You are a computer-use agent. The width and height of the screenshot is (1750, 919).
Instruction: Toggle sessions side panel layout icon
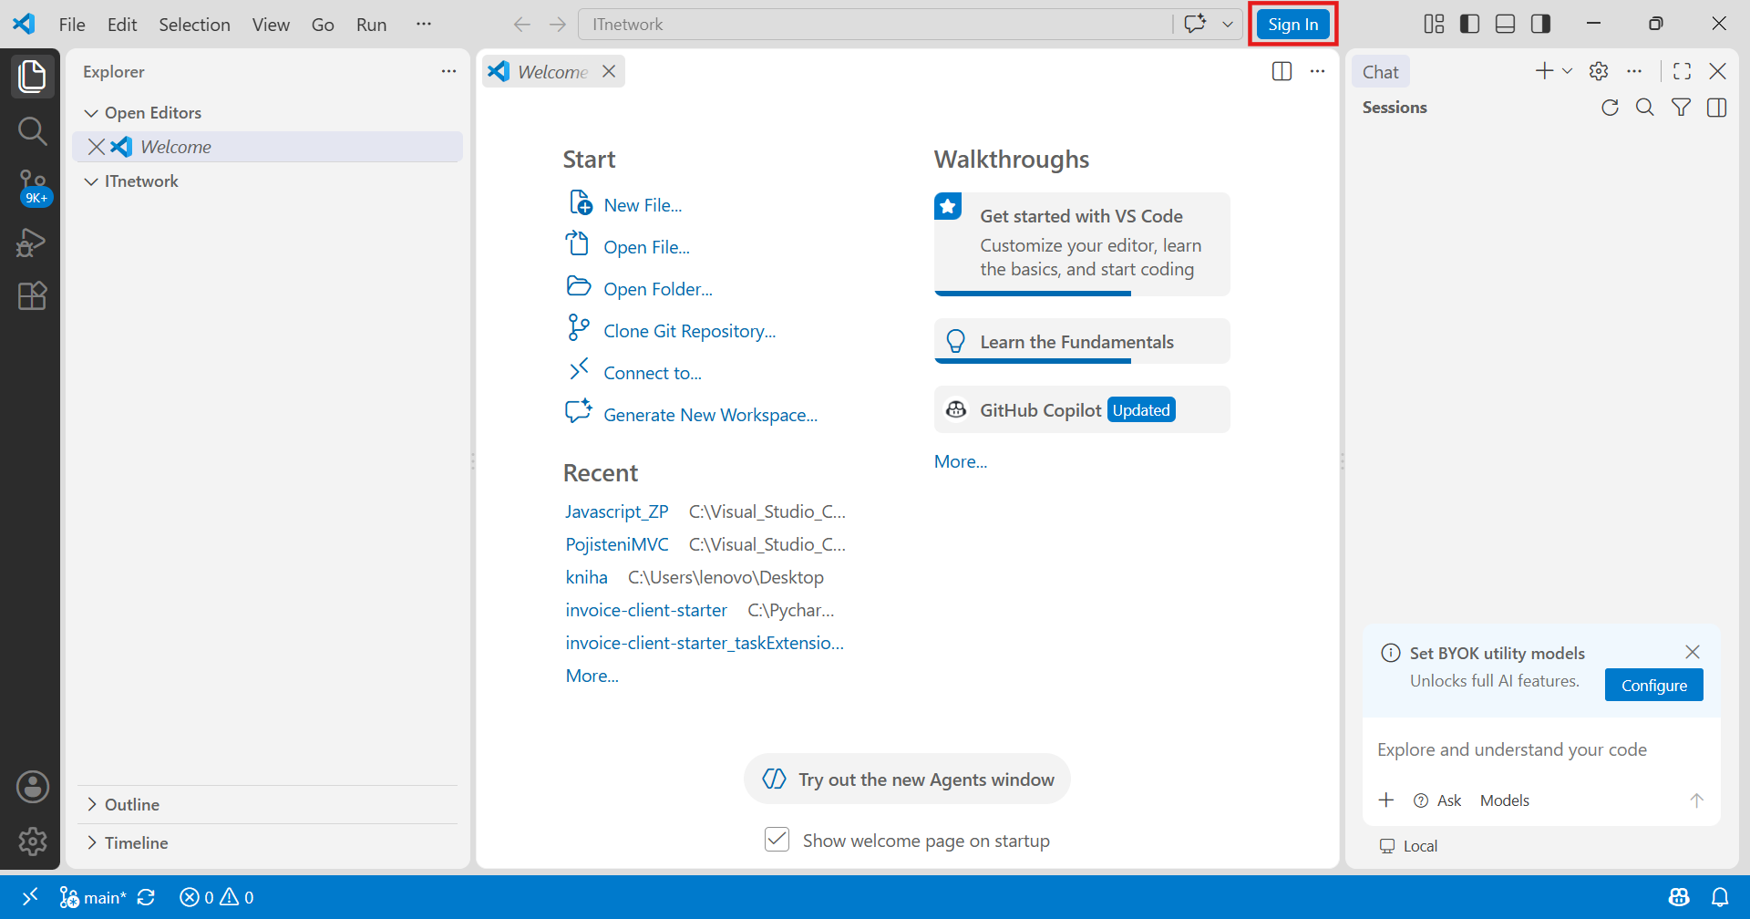1716,108
